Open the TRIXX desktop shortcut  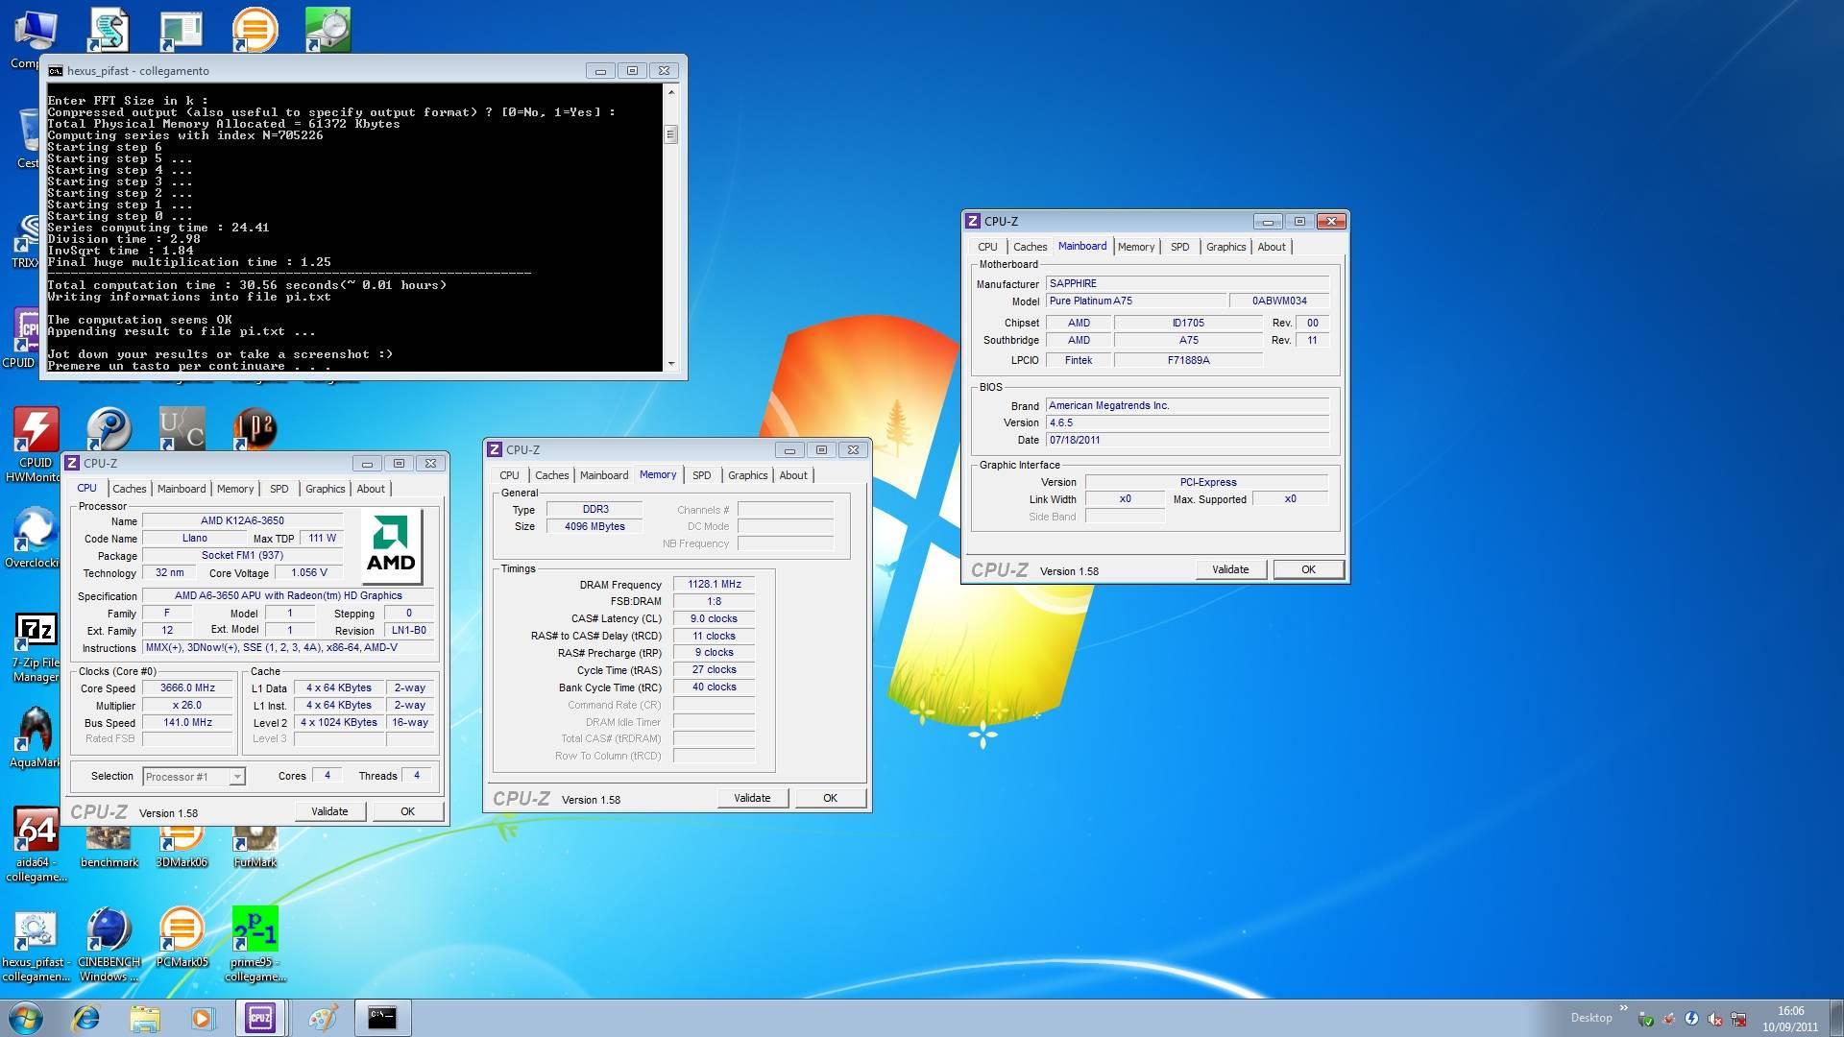click(25, 240)
